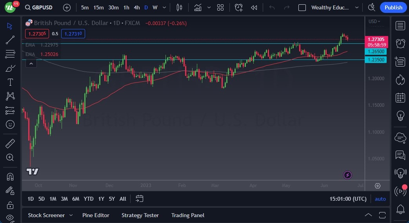
Task: Select the Text tool in left sidebar
Action: (x=10, y=82)
